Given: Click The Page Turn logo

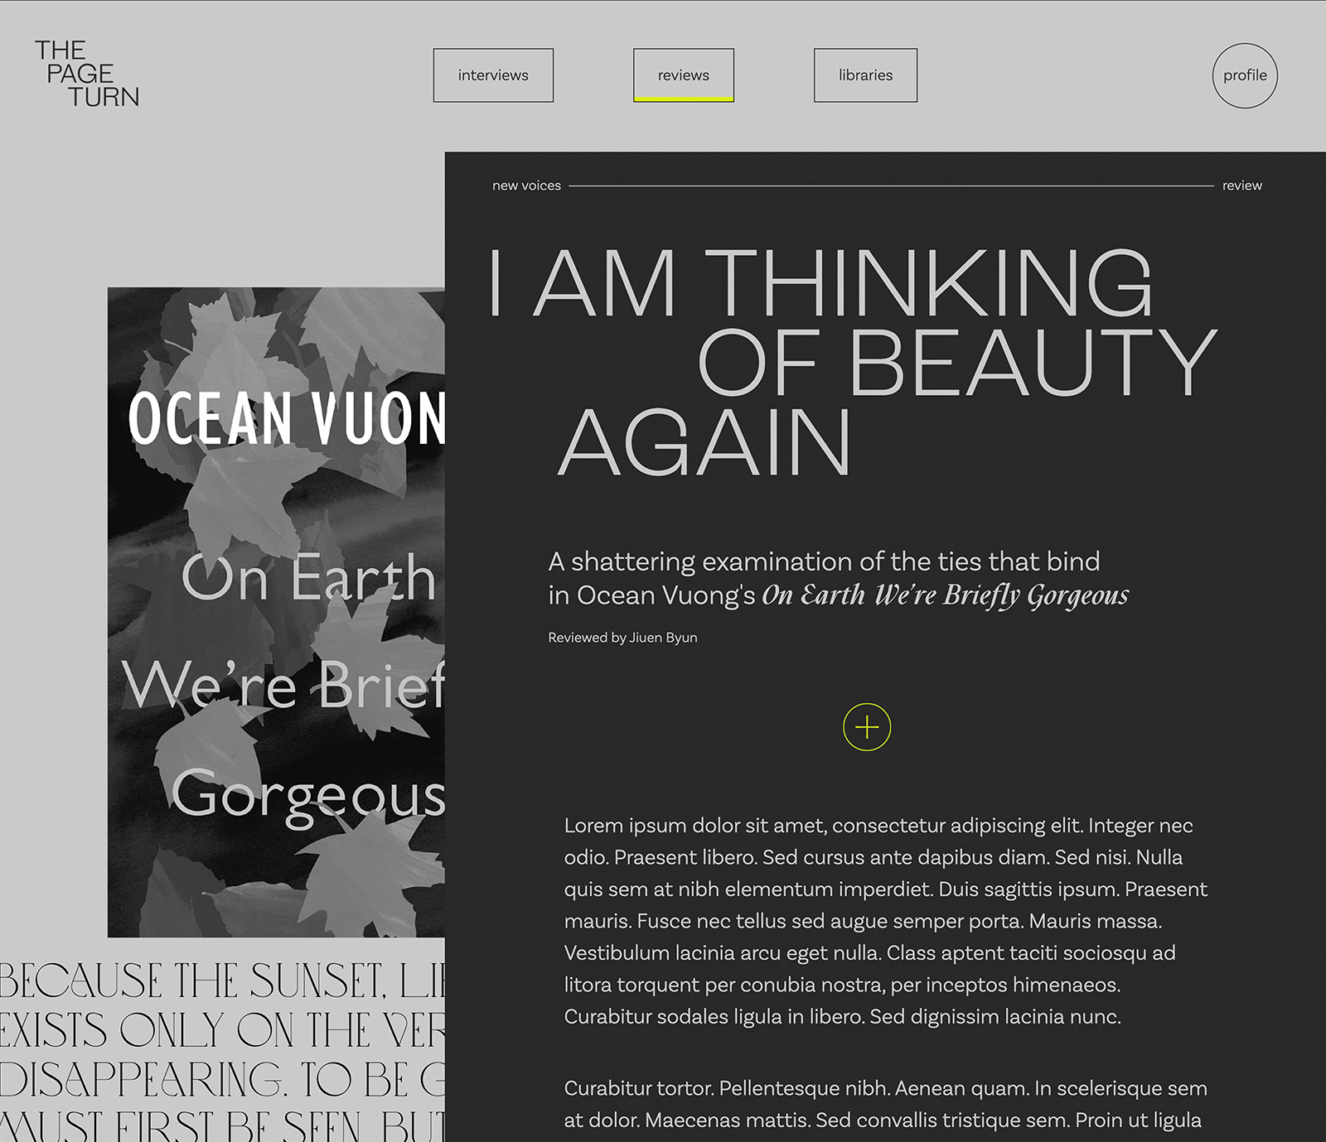Looking at the screenshot, I should point(87,74).
